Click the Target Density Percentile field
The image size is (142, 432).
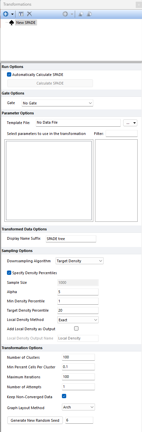pyautogui.click(x=77, y=310)
